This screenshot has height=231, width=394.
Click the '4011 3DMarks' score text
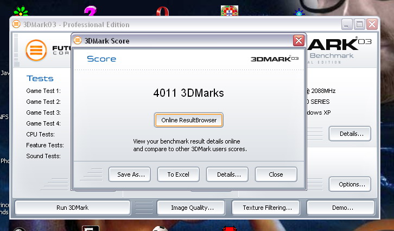tap(188, 93)
